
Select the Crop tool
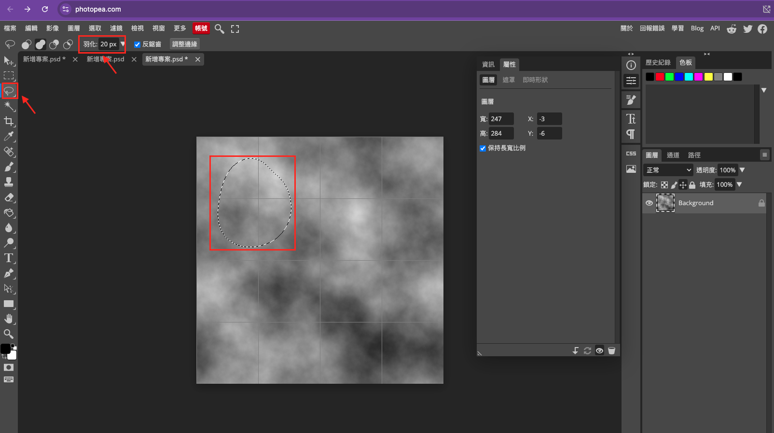click(9, 121)
